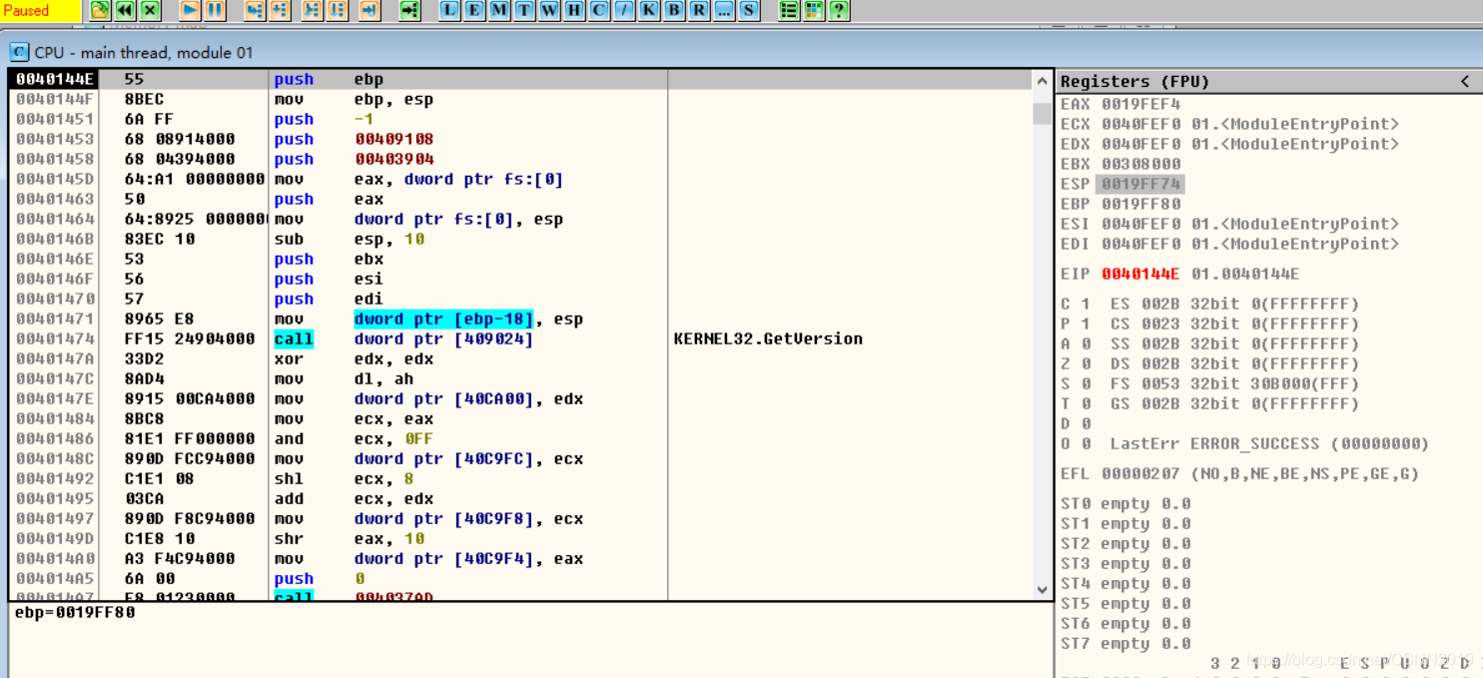Restart the debugged program
Image resolution: width=1483 pixels, height=678 pixels.
point(125,10)
